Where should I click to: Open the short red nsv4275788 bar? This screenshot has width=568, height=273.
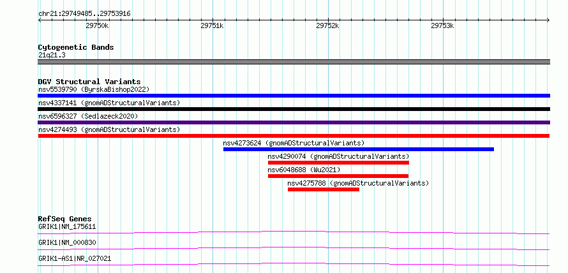tap(324, 189)
